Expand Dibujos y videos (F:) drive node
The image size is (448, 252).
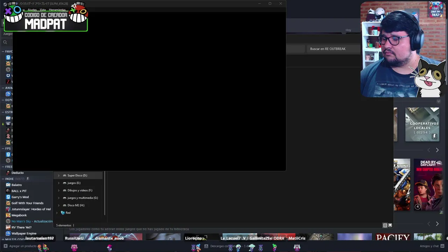(58, 190)
